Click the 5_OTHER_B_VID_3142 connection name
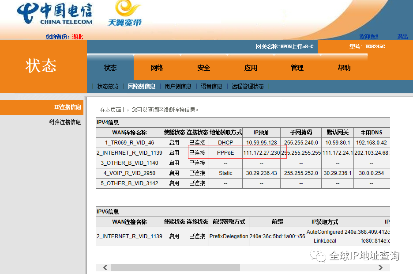 pyautogui.click(x=129, y=183)
